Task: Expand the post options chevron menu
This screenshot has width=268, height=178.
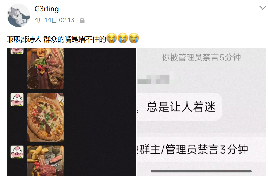Action: 262,8
